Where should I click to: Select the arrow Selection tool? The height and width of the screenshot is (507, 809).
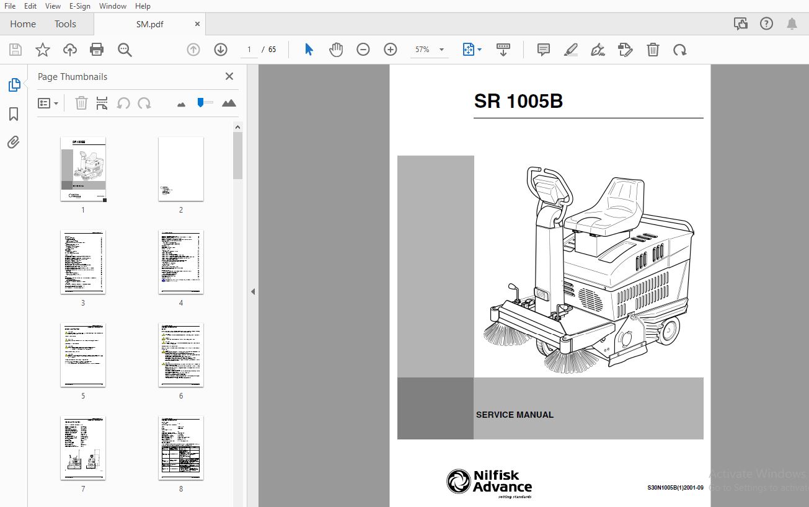pos(309,50)
